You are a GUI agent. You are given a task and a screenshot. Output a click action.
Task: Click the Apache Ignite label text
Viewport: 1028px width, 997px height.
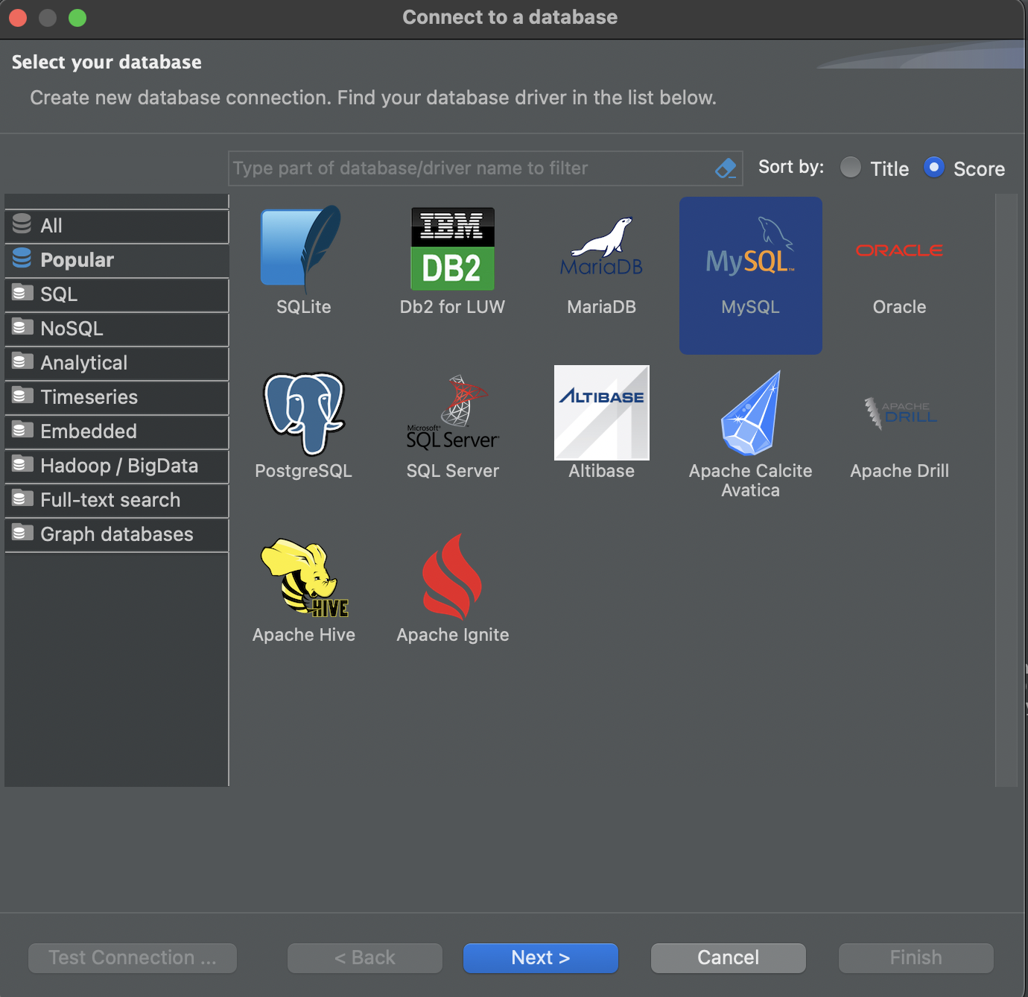click(x=453, y=635)
